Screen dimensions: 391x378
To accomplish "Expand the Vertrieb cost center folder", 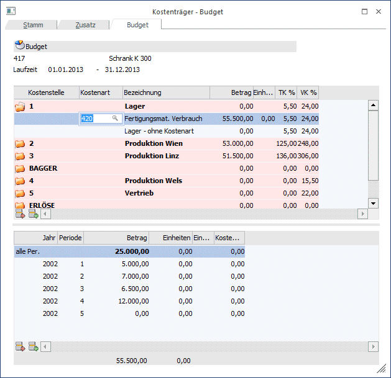I will 20,193.
